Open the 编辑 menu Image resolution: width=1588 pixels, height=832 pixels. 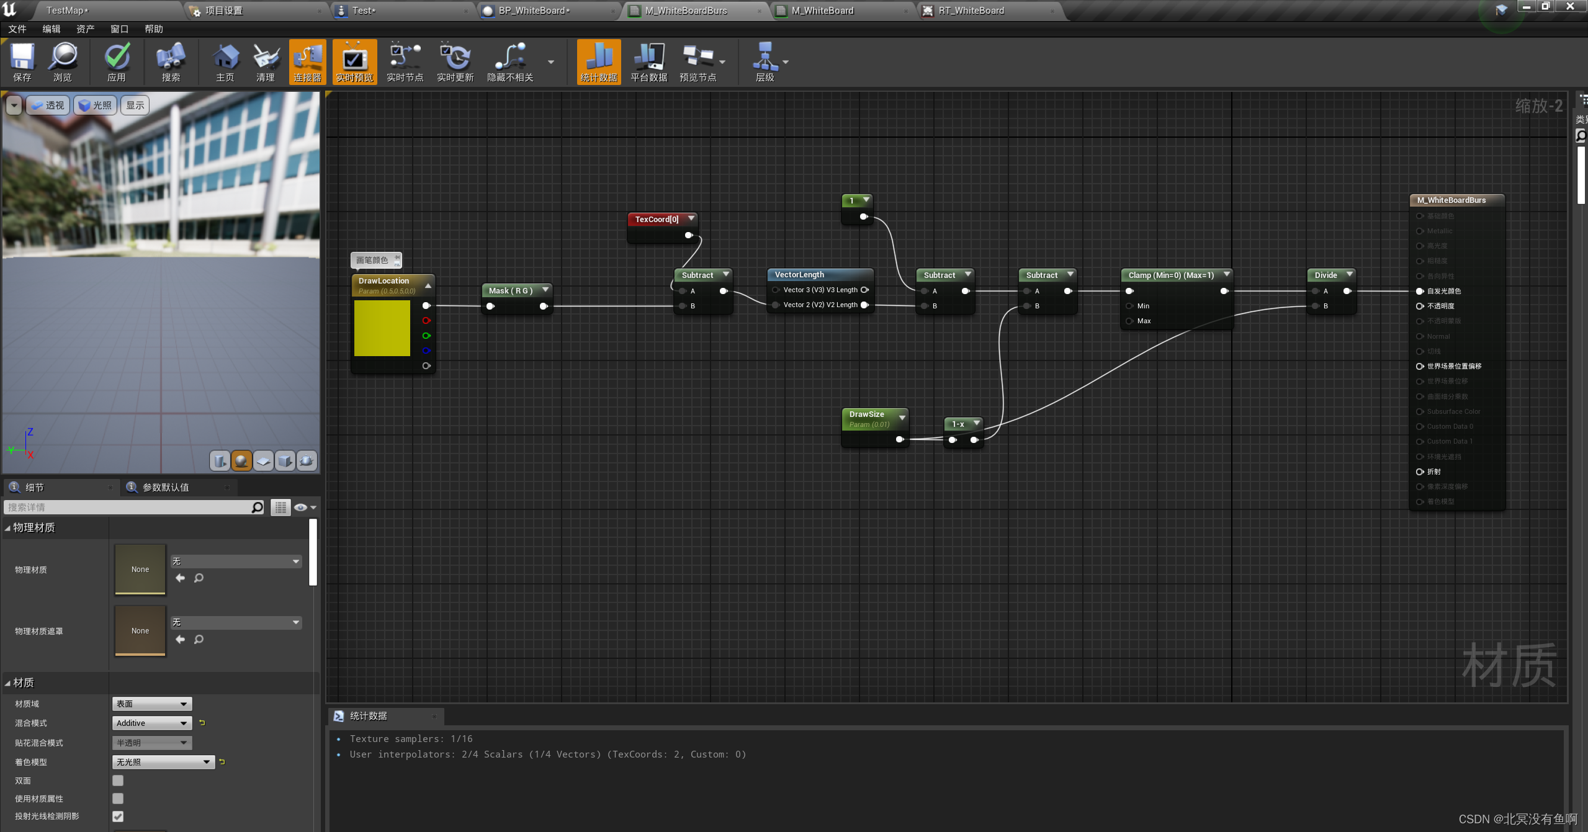52,29
